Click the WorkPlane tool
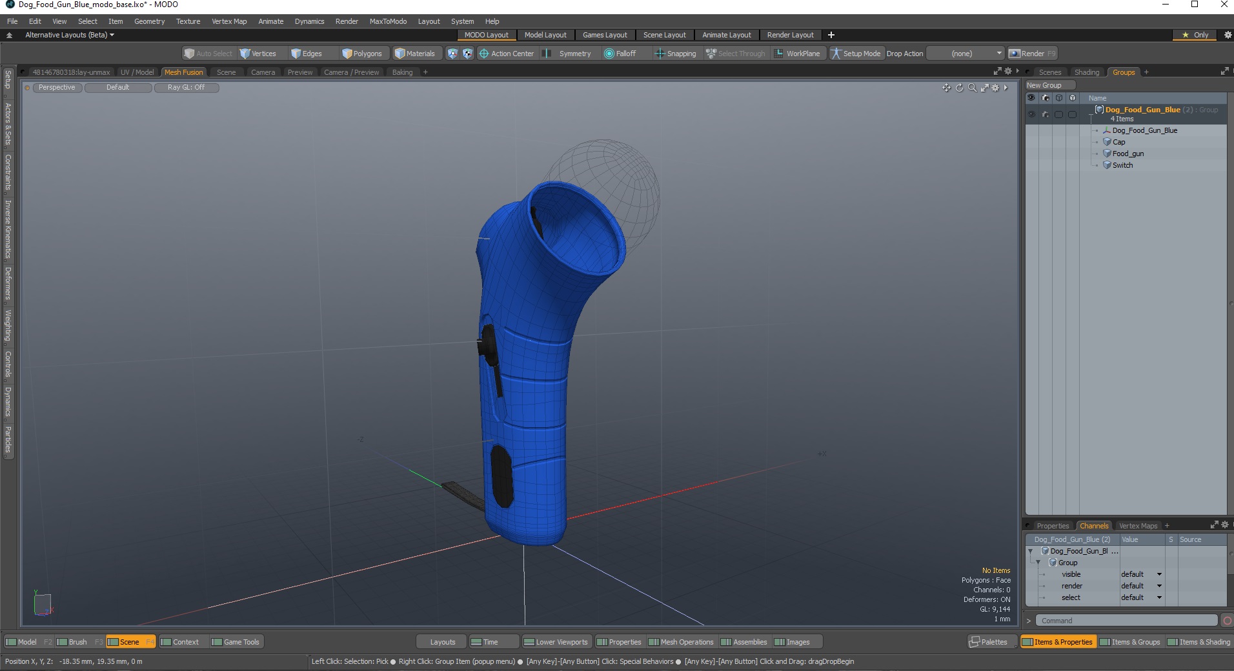 coord(798,54)
